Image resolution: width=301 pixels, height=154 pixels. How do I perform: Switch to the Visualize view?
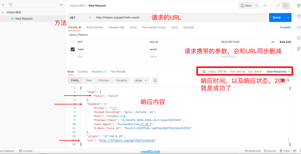[x=122, y=80]
